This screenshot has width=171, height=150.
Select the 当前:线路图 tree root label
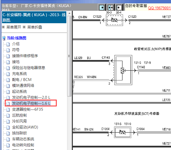tap(16, 38)
